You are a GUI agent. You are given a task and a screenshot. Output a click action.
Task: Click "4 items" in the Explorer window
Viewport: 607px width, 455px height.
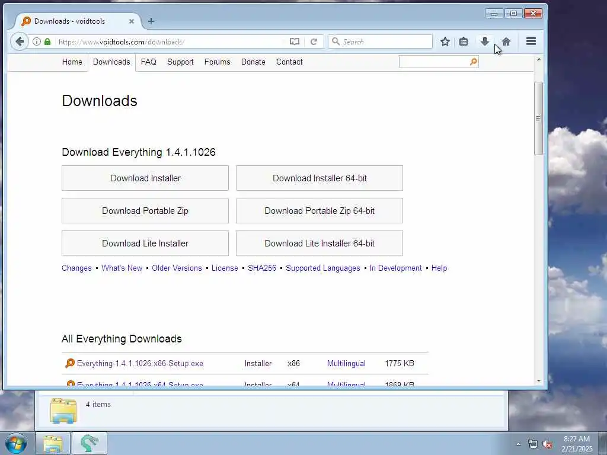pos(98,404)
